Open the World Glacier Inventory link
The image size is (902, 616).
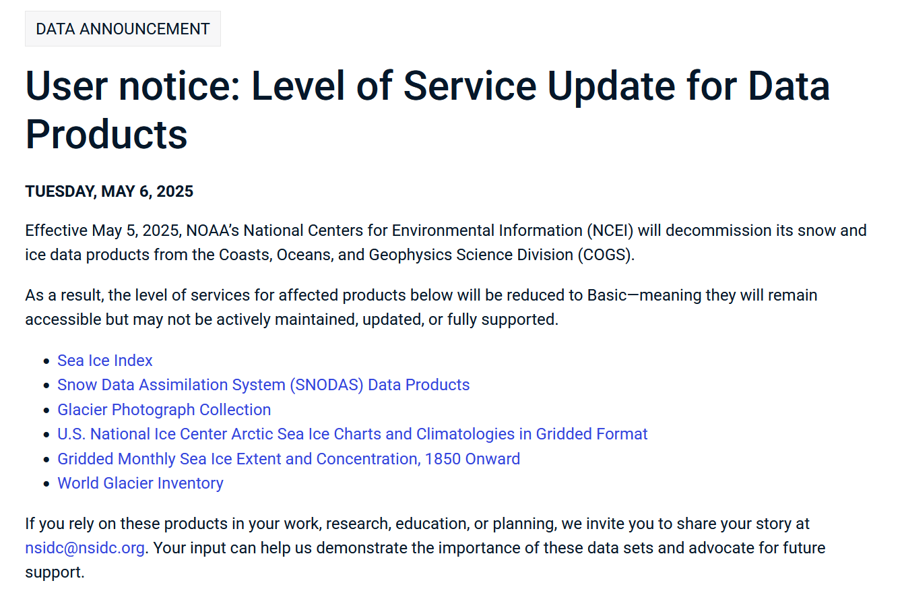(140, 483)
